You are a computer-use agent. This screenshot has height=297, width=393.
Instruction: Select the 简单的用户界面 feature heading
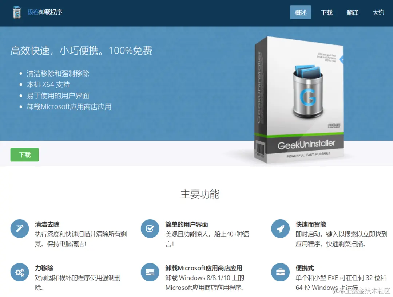[x=187, y=224]
